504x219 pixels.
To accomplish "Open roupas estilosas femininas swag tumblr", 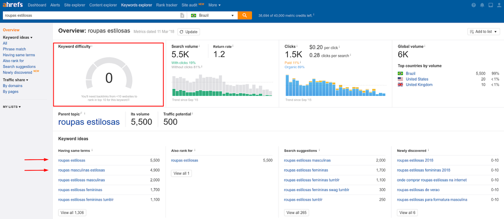I will 316,190.
